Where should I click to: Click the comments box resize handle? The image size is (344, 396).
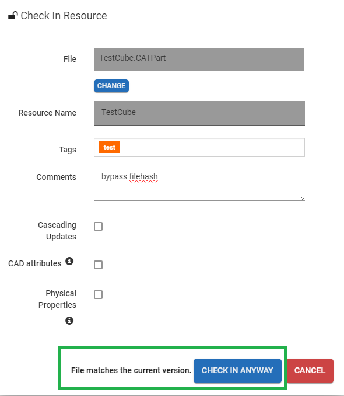click(x=302, y=198)
